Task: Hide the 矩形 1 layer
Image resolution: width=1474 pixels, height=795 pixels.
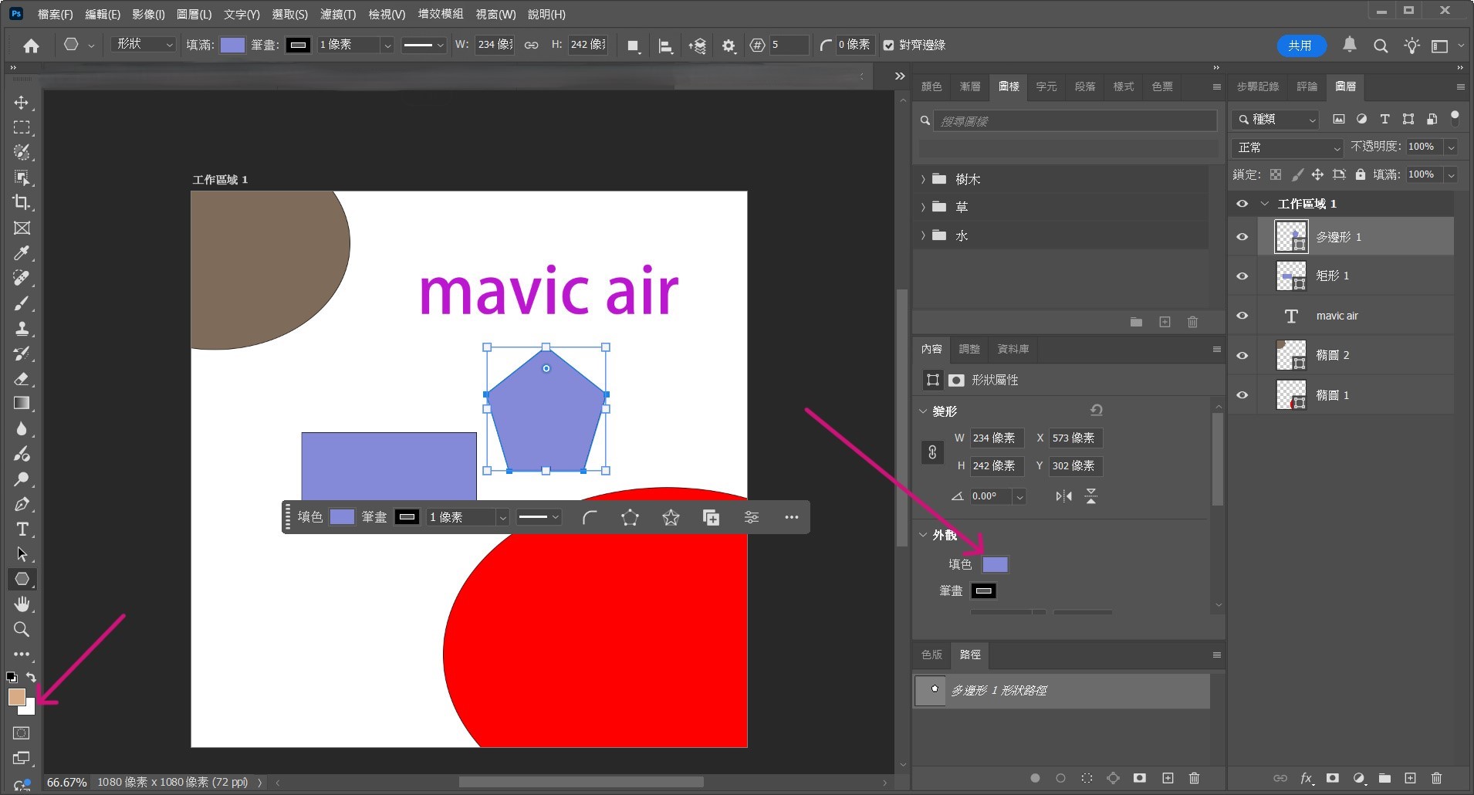Action: (1242, 276)
